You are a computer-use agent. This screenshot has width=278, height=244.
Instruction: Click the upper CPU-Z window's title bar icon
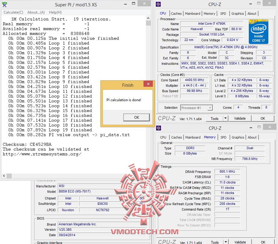[x=158, y=4]
